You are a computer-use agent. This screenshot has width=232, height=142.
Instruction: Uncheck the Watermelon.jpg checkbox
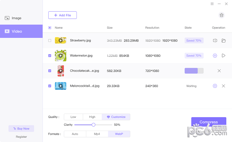click(x=50, y=56)
